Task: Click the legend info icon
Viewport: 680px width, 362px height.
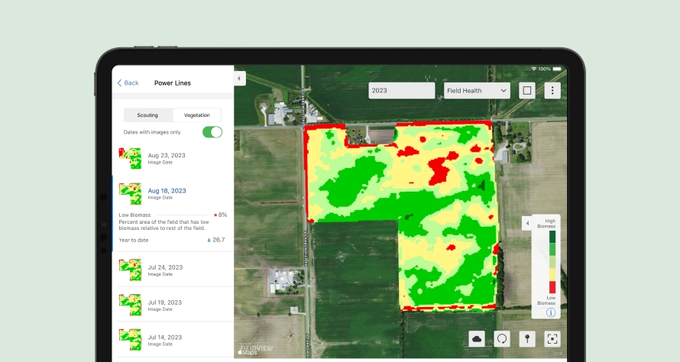Action: point(551,312)
